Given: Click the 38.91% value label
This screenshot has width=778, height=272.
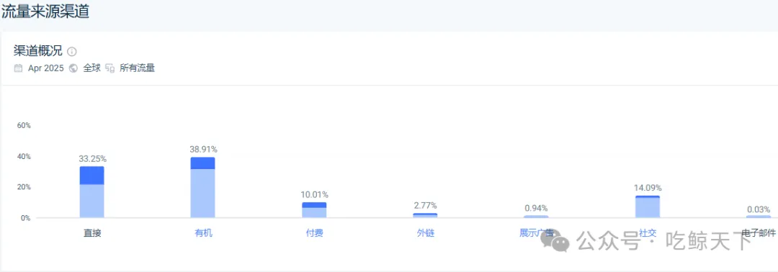Looking at the screenshot, I should coord(203,149).
